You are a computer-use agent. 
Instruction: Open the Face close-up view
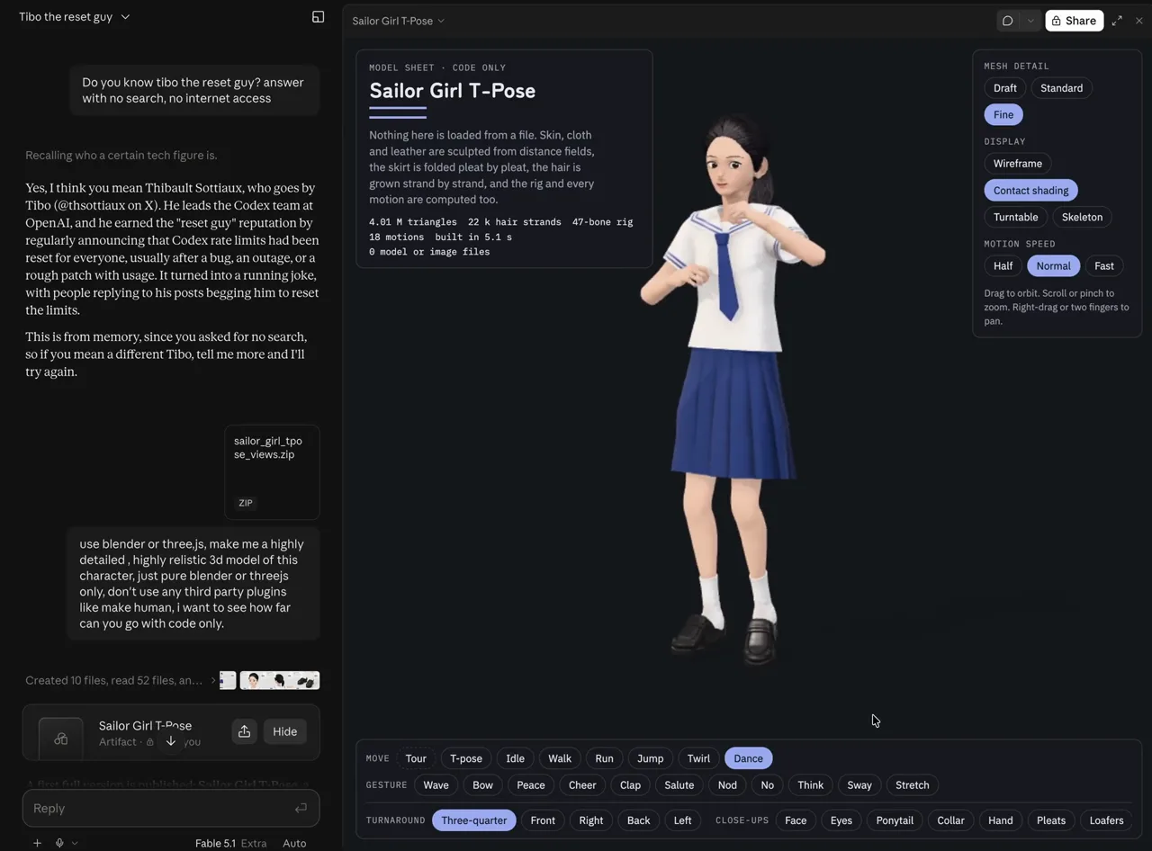click(x=796, y=820)
